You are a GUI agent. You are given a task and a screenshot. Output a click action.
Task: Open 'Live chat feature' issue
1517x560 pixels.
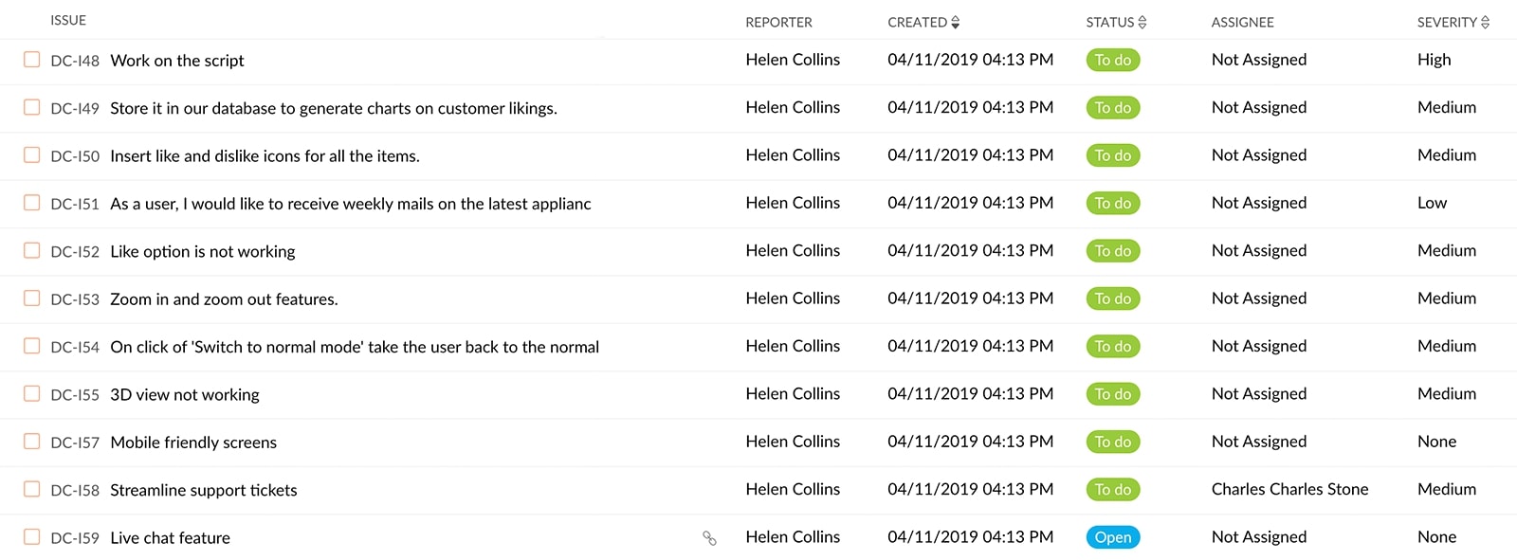[x=171, y=538]
